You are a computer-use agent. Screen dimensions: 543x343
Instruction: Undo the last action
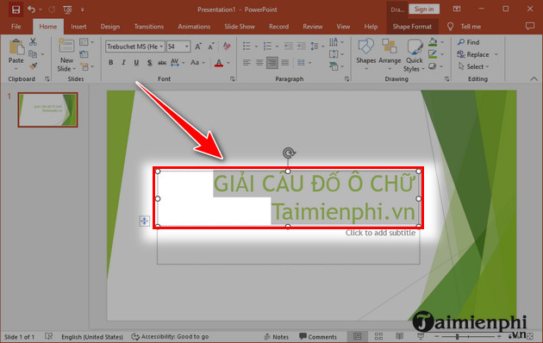point(32,9)
